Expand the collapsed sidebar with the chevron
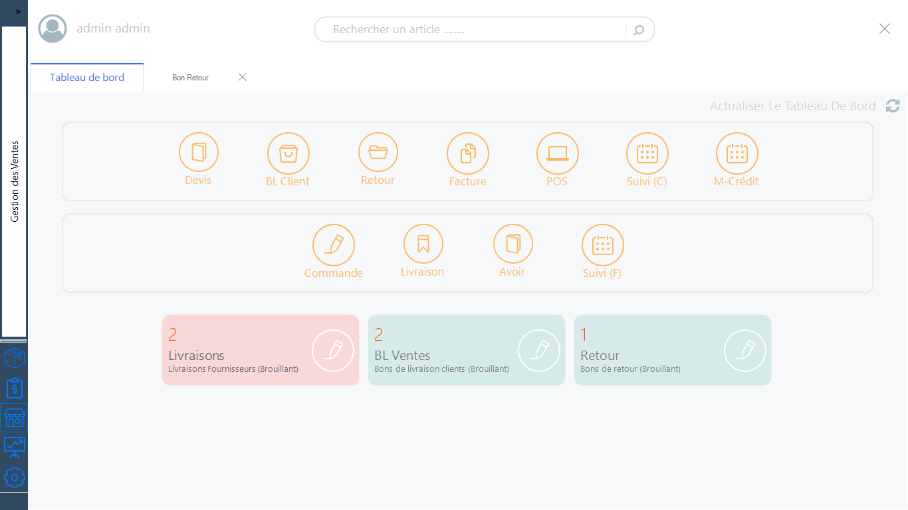The height and width of the screenshot is (510, 908). 18,11
